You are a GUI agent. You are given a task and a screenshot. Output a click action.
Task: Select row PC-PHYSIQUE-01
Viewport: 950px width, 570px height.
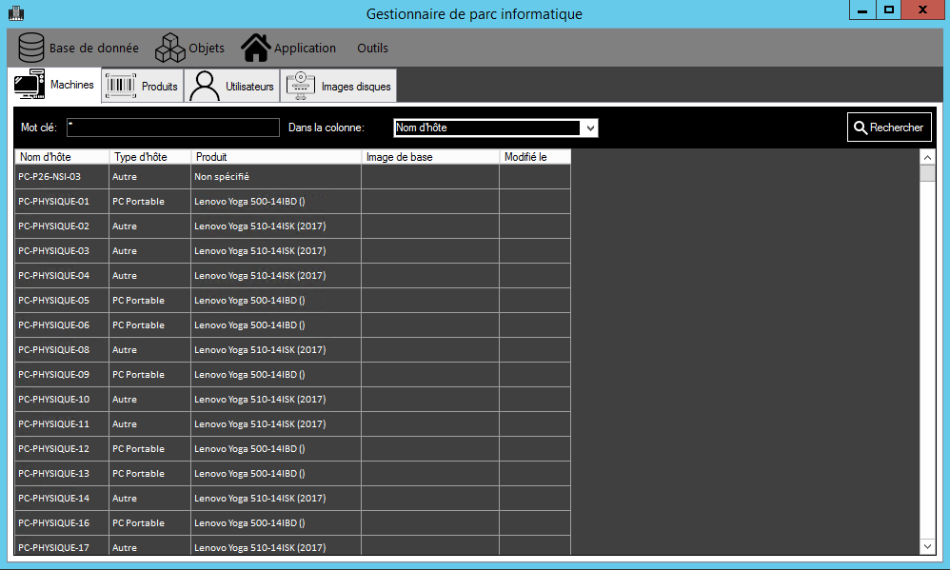(292, 201)
